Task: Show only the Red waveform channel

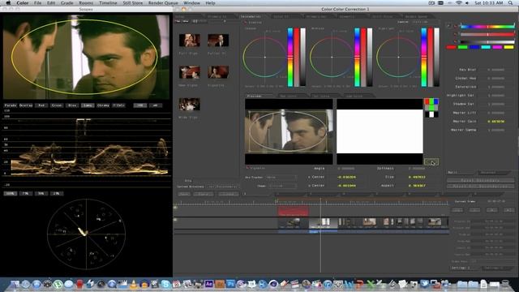Action: 41,105
